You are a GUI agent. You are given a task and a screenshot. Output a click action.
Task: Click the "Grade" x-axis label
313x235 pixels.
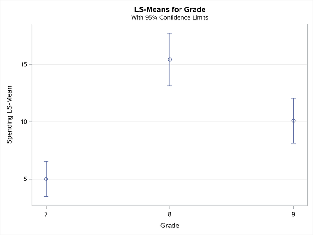(169, 225)
